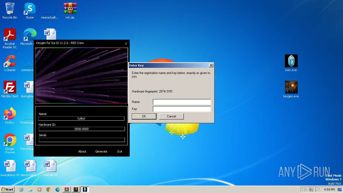Select the duringblu document icon
The width and height of the screenshot is (343, 193).
tap(27, 89)
